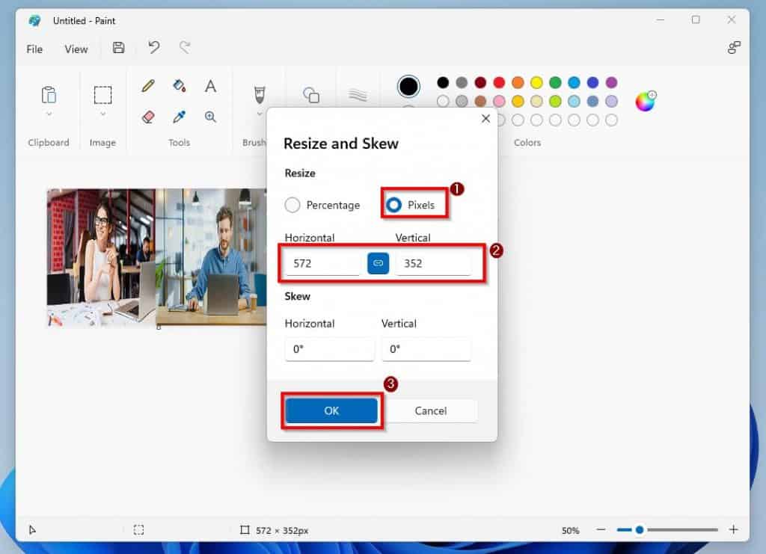Screen dimensions: 766x554
Task: Select the Magnifier tool
Action: coord(210,117)
